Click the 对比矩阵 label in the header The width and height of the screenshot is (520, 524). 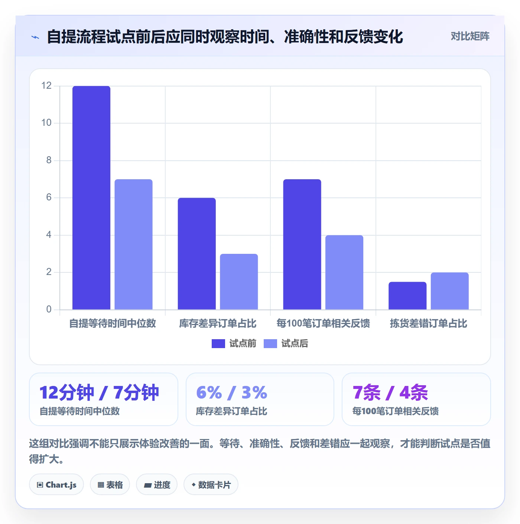pyautogui.click(x=470, y=36)
